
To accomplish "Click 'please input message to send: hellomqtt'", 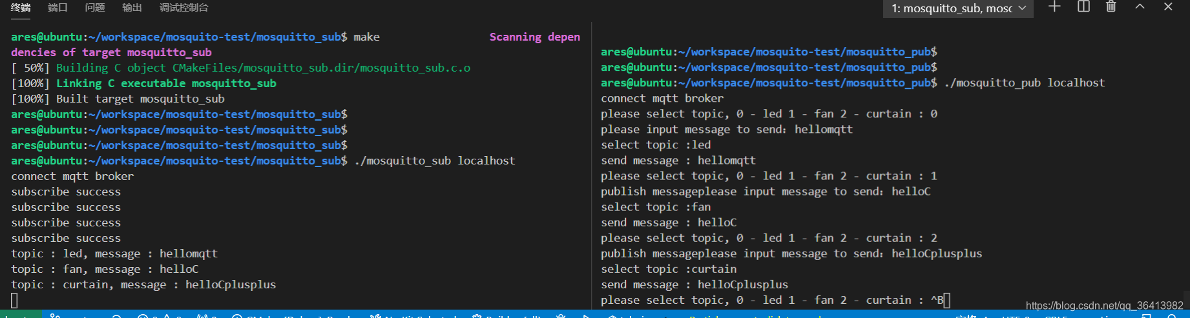I will click(727, 129).
